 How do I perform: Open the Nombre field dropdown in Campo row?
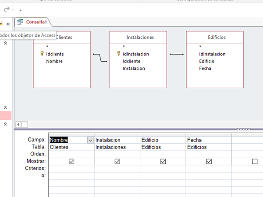tap(90, 140)
